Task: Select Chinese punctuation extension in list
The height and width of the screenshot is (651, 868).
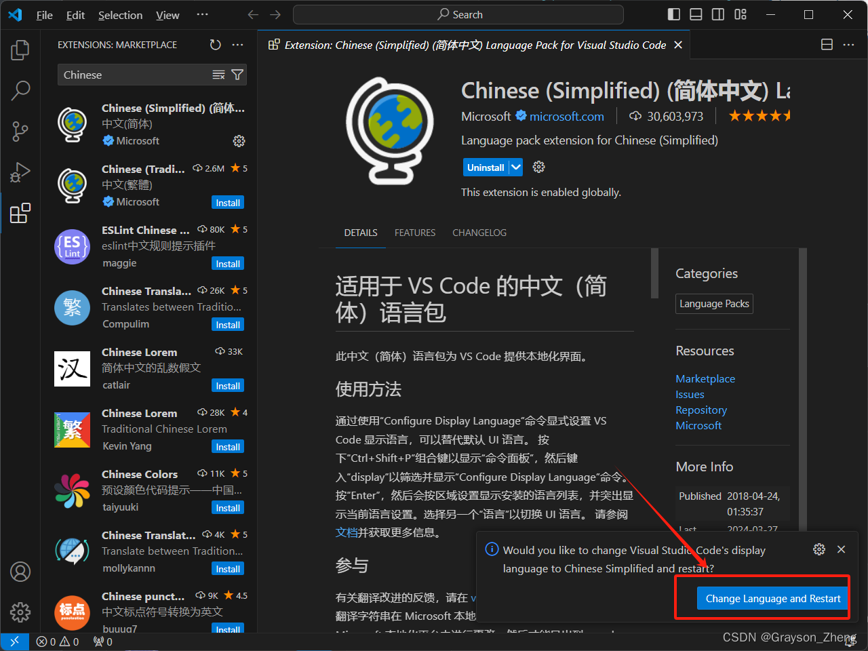Action: (151, 612)
